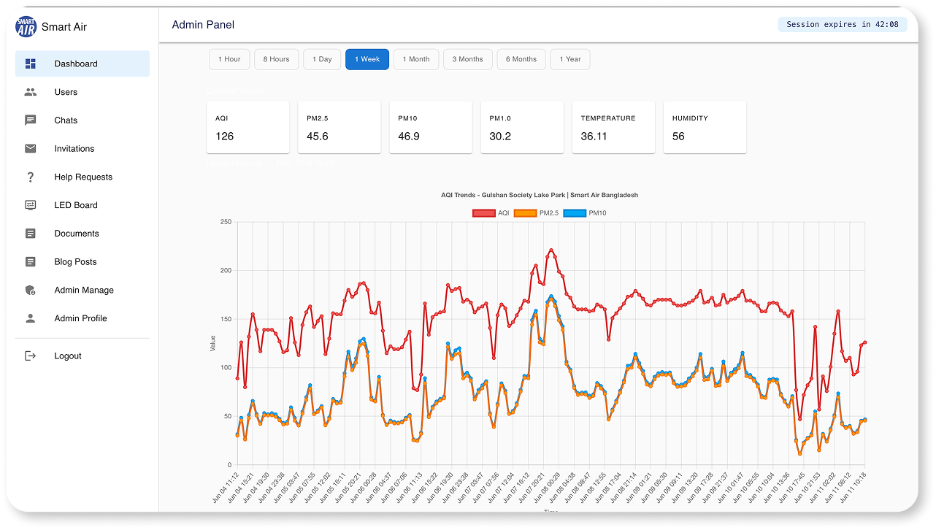Select the 1 Hour time range

pos(229,59)
